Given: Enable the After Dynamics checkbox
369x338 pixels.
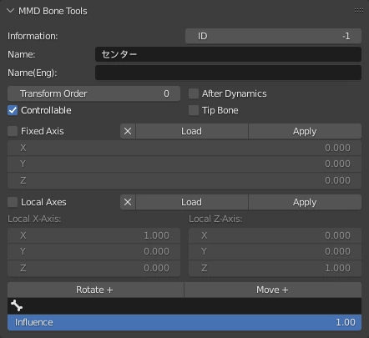Looking at the screenshot, I should point(194,93).
